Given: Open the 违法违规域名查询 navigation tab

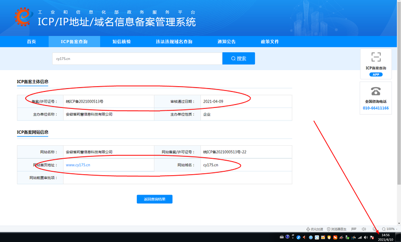Looking at the screenshot, I should 174,42.
